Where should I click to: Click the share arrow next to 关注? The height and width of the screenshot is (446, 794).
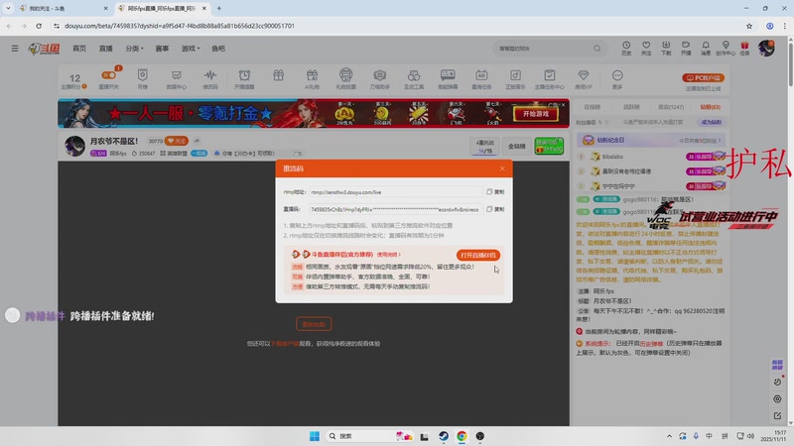197,141
